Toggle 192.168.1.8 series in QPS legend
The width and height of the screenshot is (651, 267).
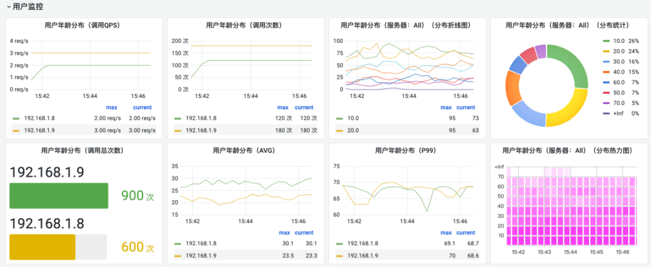(x=39, y=118)
